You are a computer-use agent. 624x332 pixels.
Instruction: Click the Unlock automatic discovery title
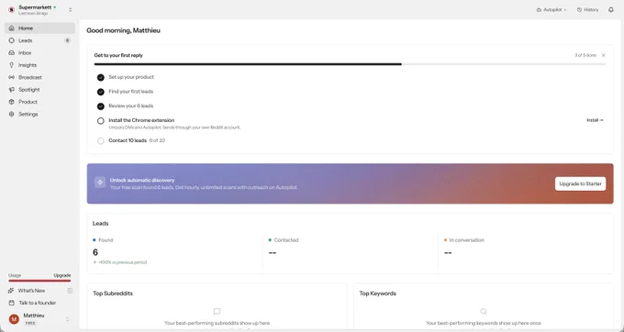142,180
